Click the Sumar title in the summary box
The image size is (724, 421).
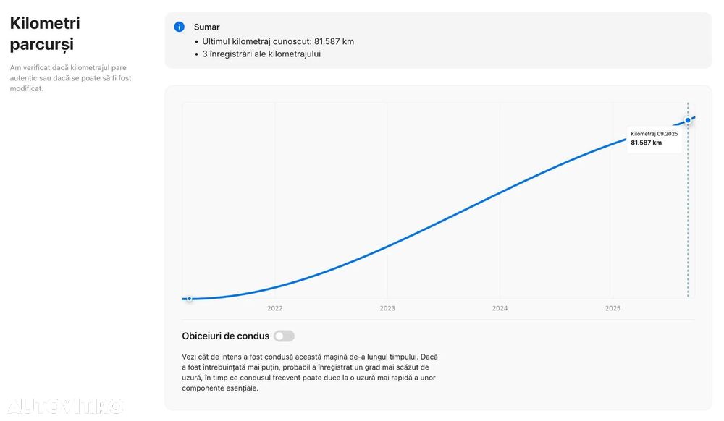[x=207, y=27]
